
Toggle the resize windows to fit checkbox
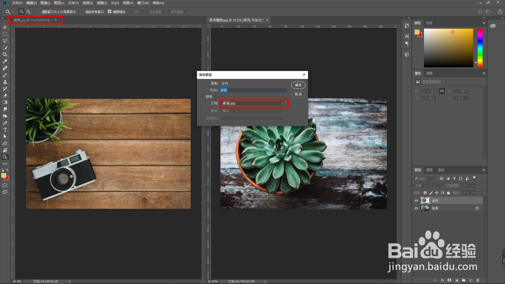(x=38, y=12)
